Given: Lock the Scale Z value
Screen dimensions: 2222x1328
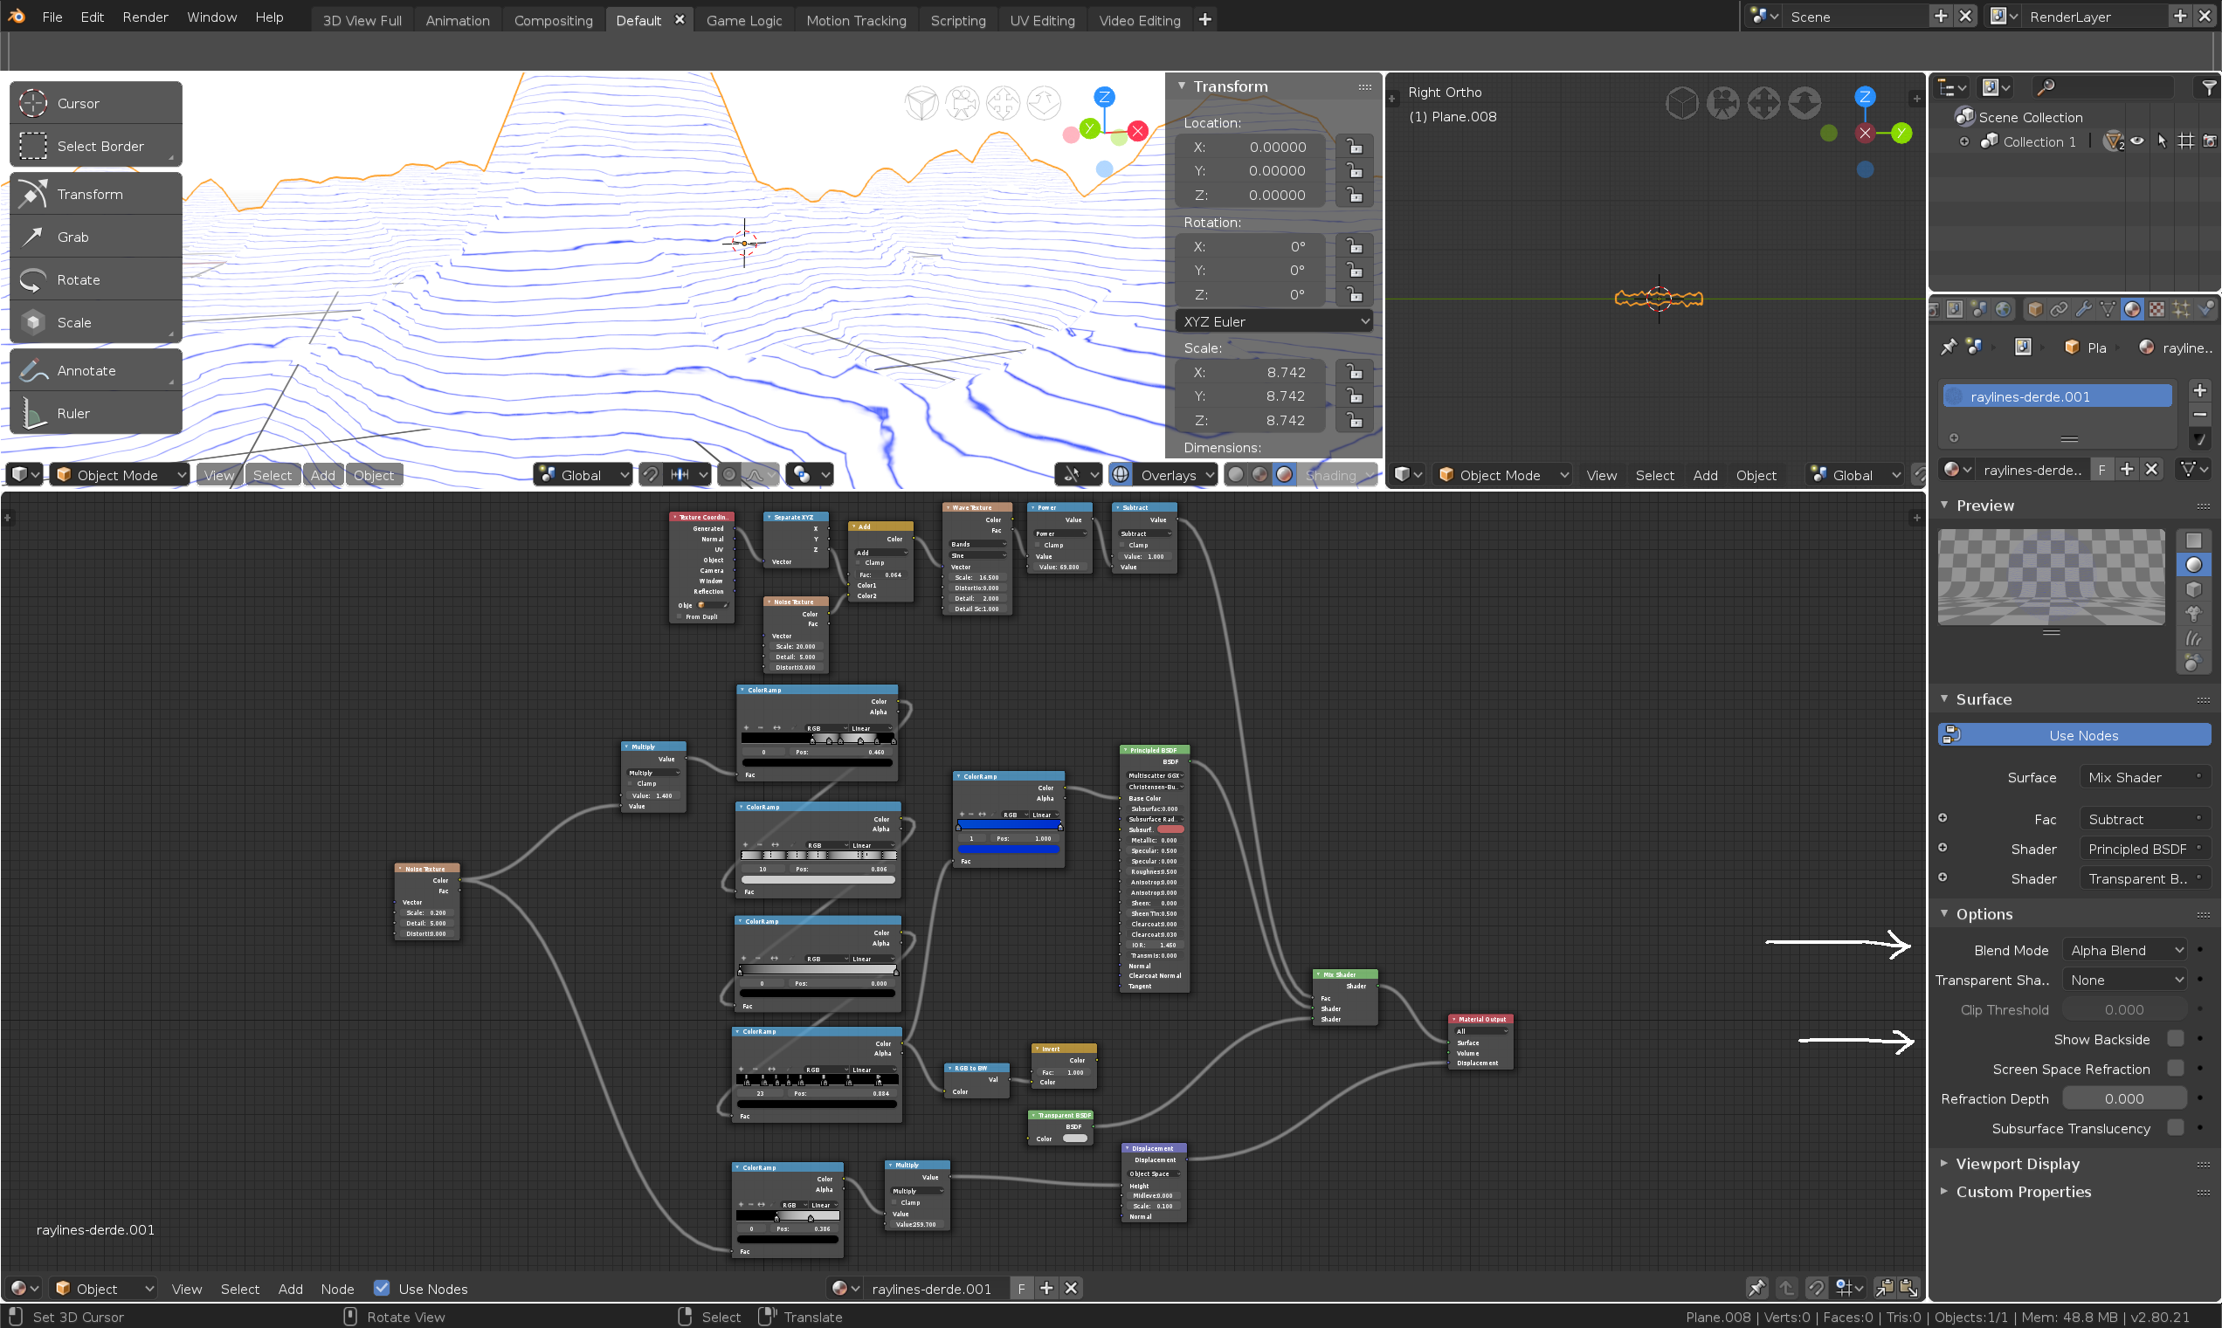Looking at the screenshot, I should coord(1355,420).
